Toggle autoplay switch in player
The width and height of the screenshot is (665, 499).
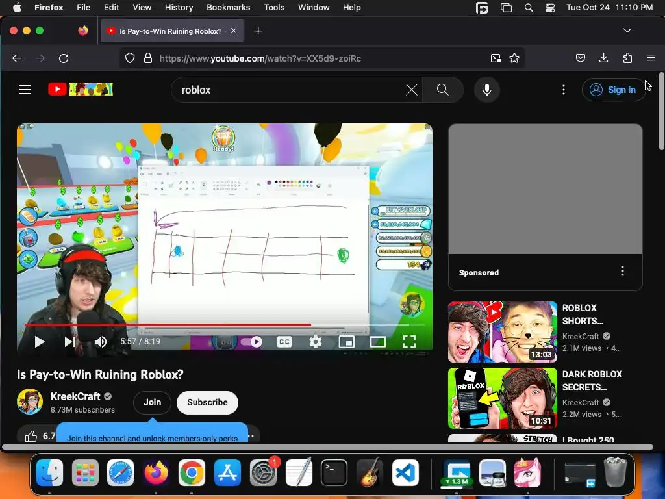(251, 342)
